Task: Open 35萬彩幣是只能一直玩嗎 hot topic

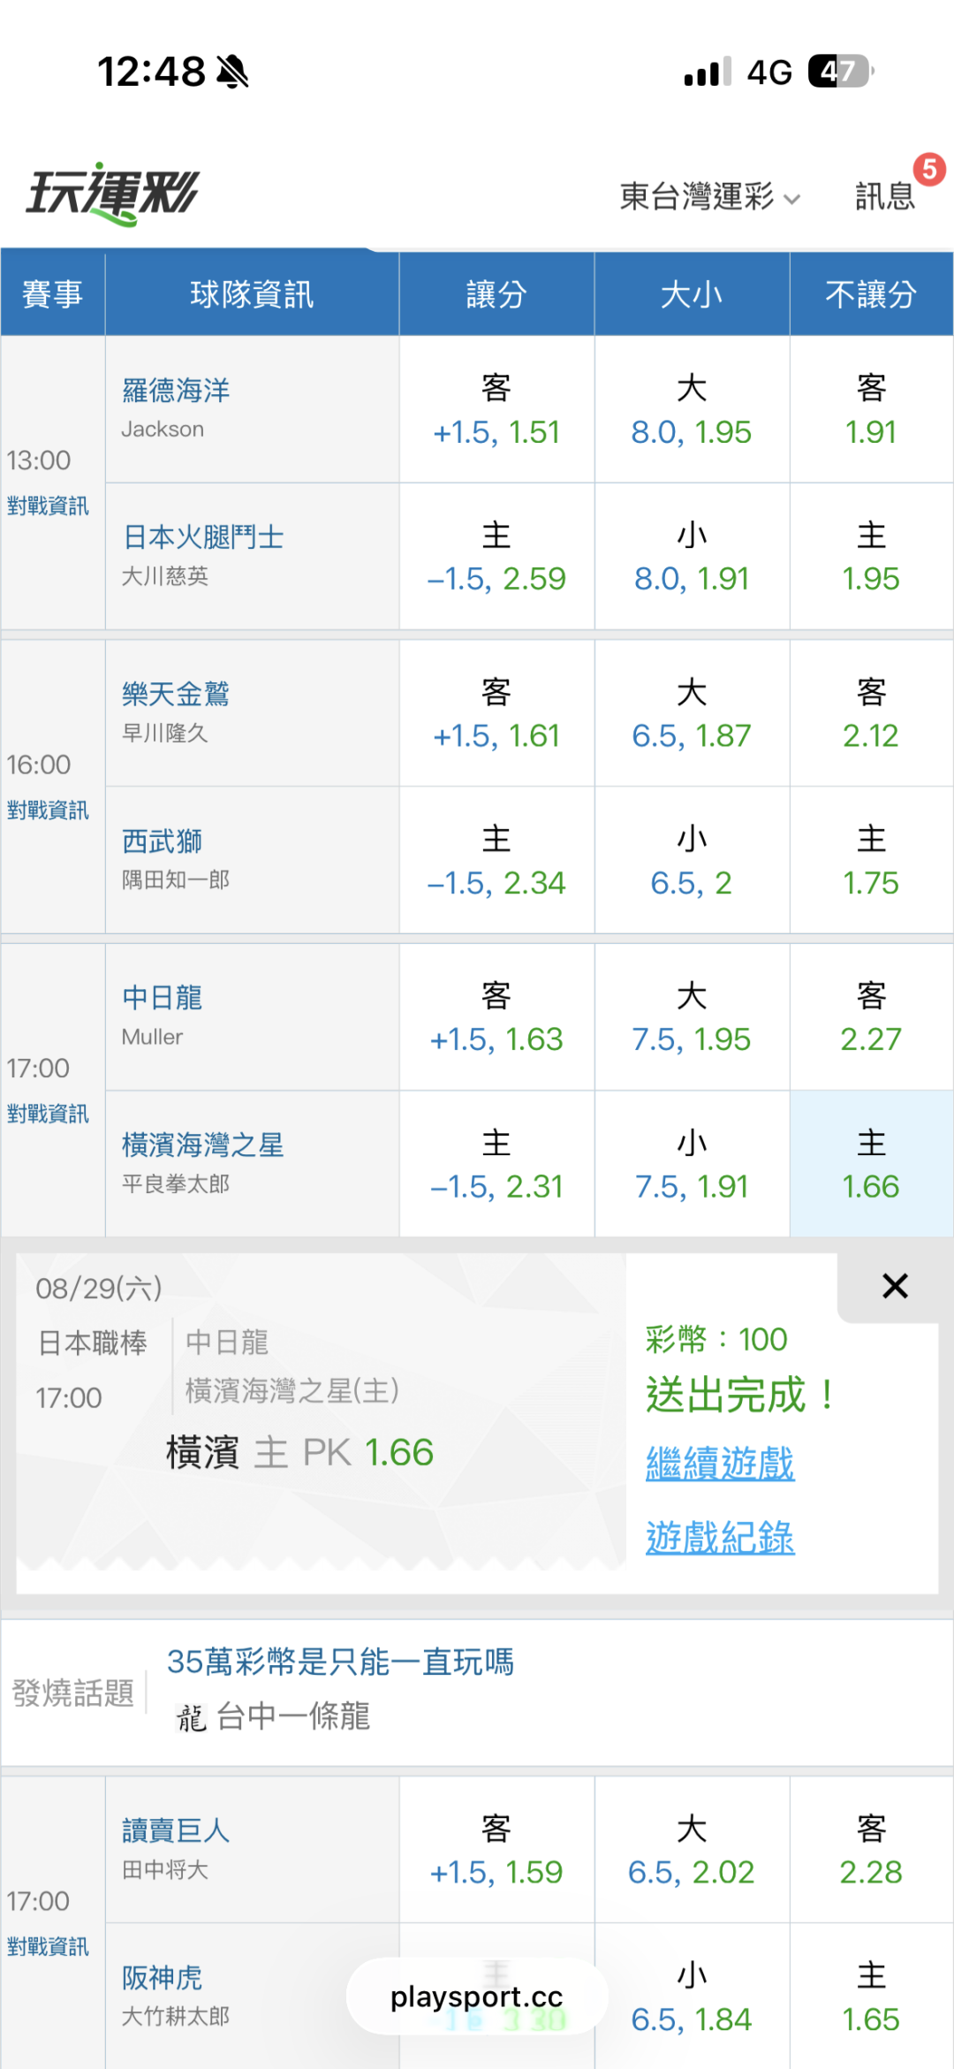Action: pyautogui.click(x=340, y=1662)
